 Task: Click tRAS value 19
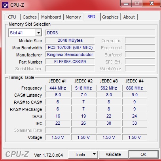pyautogui.click(x=83, y=116)
